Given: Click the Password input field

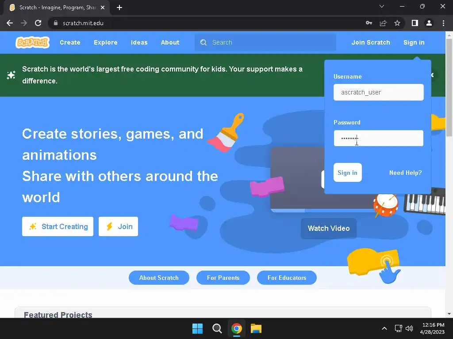Looking at the screenshot, I should pos(379,138).
